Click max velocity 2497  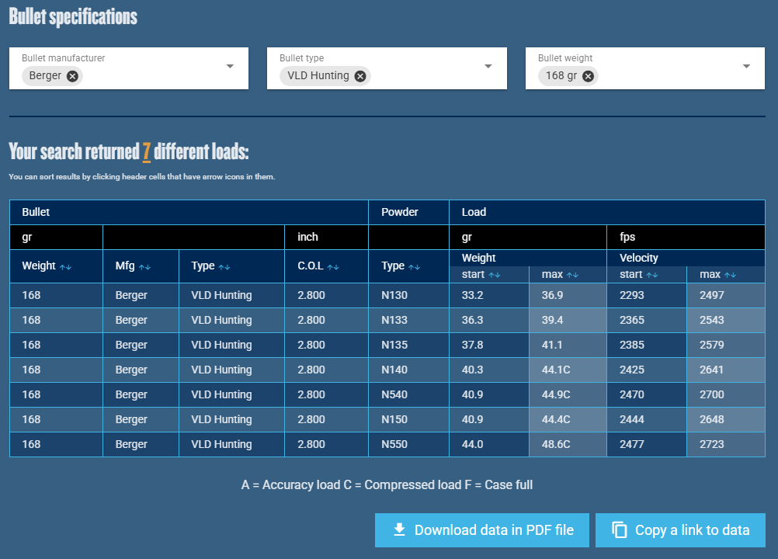tap(711, 296)
